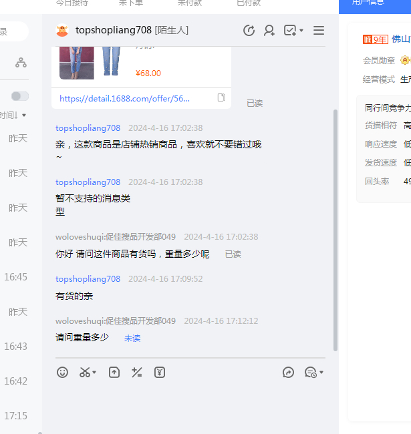Click the yuan payment request icon
The width and height of the screenshot is (411, 434).
coord(160,373)
